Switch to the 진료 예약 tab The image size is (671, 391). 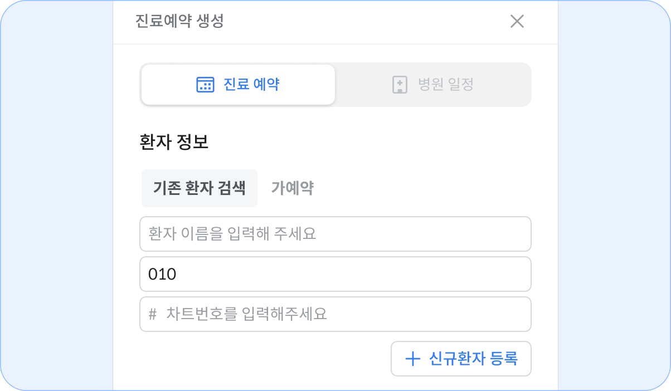[238, 85]
